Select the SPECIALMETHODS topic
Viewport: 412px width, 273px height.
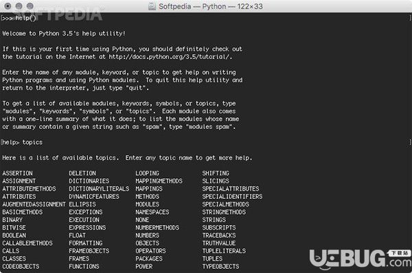pos(226,204)
